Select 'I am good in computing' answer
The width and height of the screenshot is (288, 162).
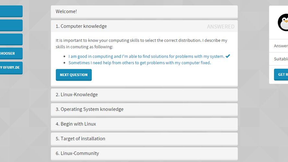pos(146,56)
